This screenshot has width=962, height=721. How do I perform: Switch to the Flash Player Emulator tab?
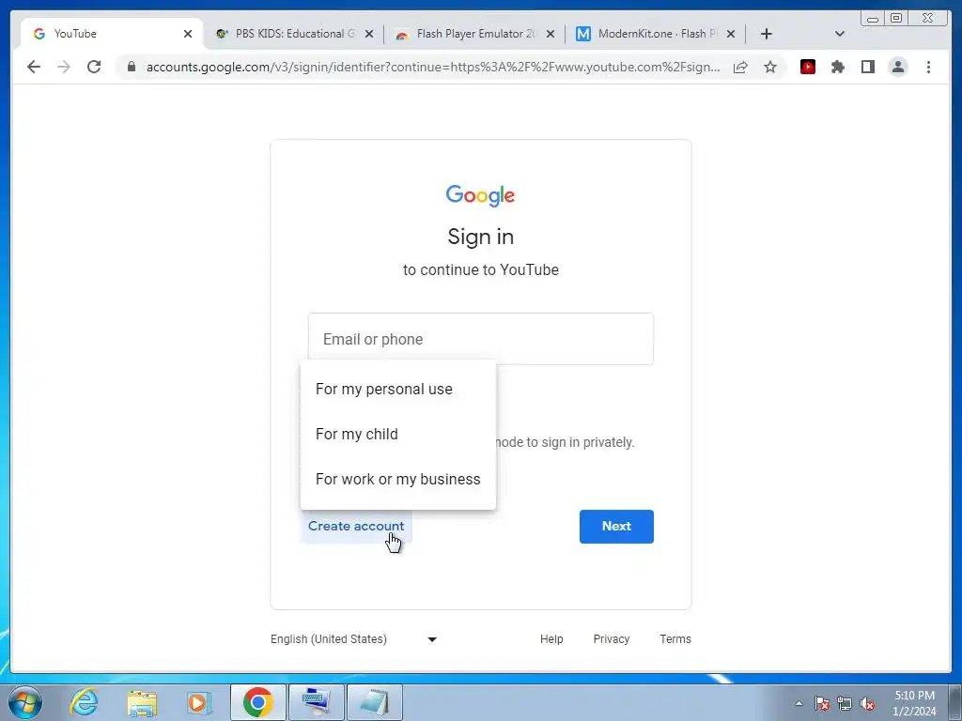tap(468, 34)
